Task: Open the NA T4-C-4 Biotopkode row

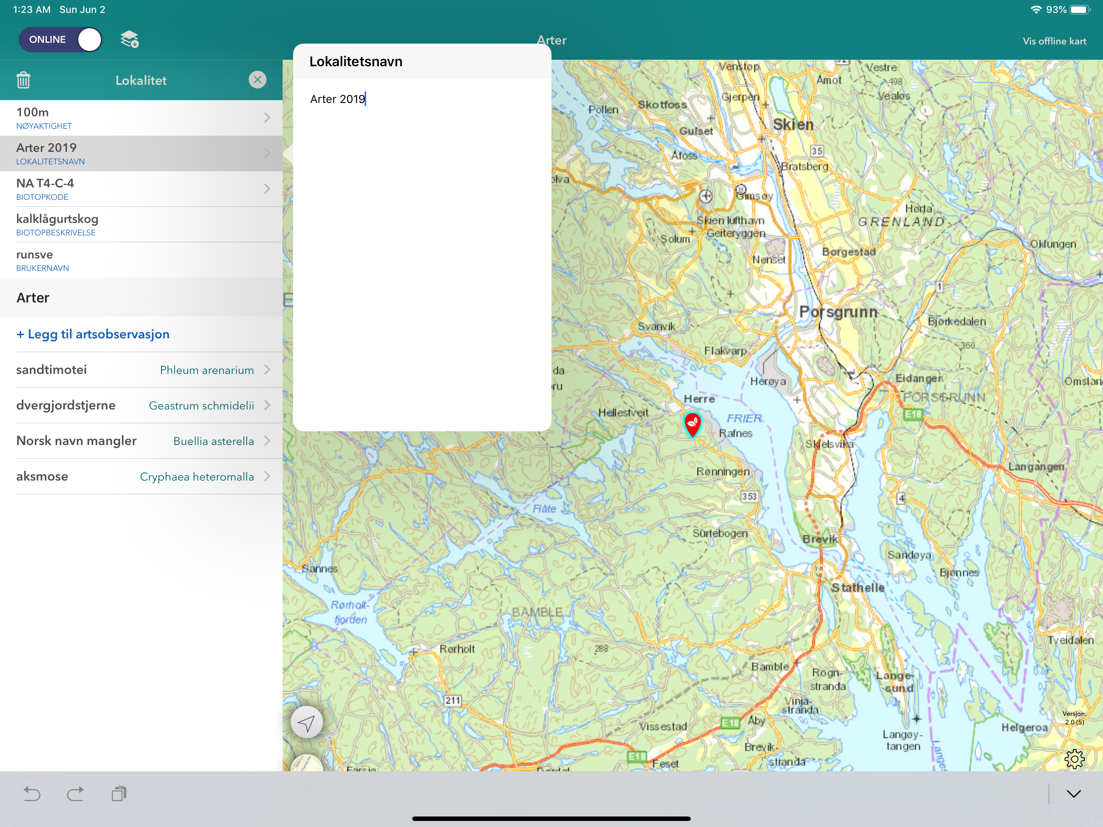Action: point(141,189)
